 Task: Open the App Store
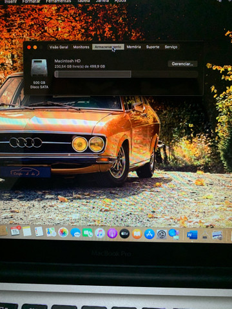(x=150, y=234)
